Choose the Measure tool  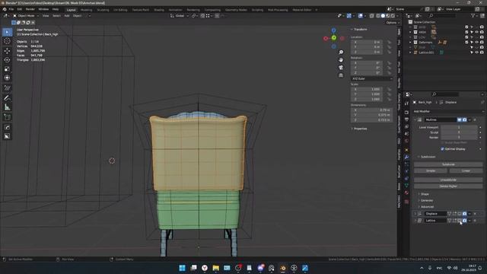click(7, 107)
